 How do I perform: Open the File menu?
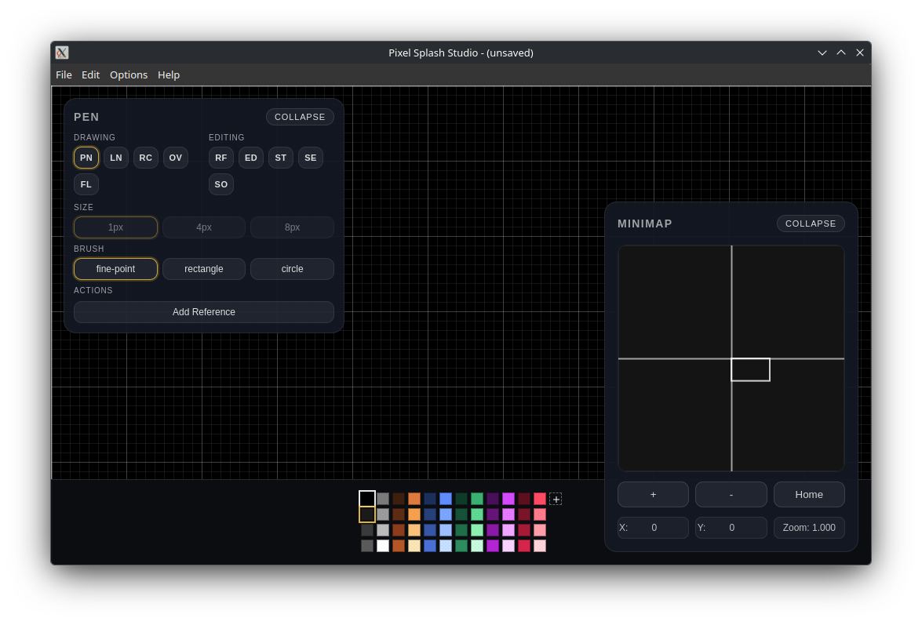pyautogui.click(x=64, y=74)
